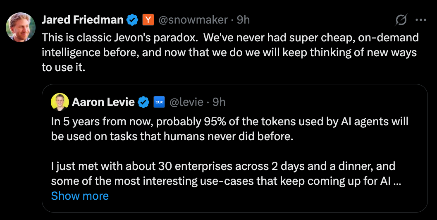This screenshot has width=437, height=220.
Task: Click the "I just met with about 30 enterprises" paragraph
Action: (223, 174)
